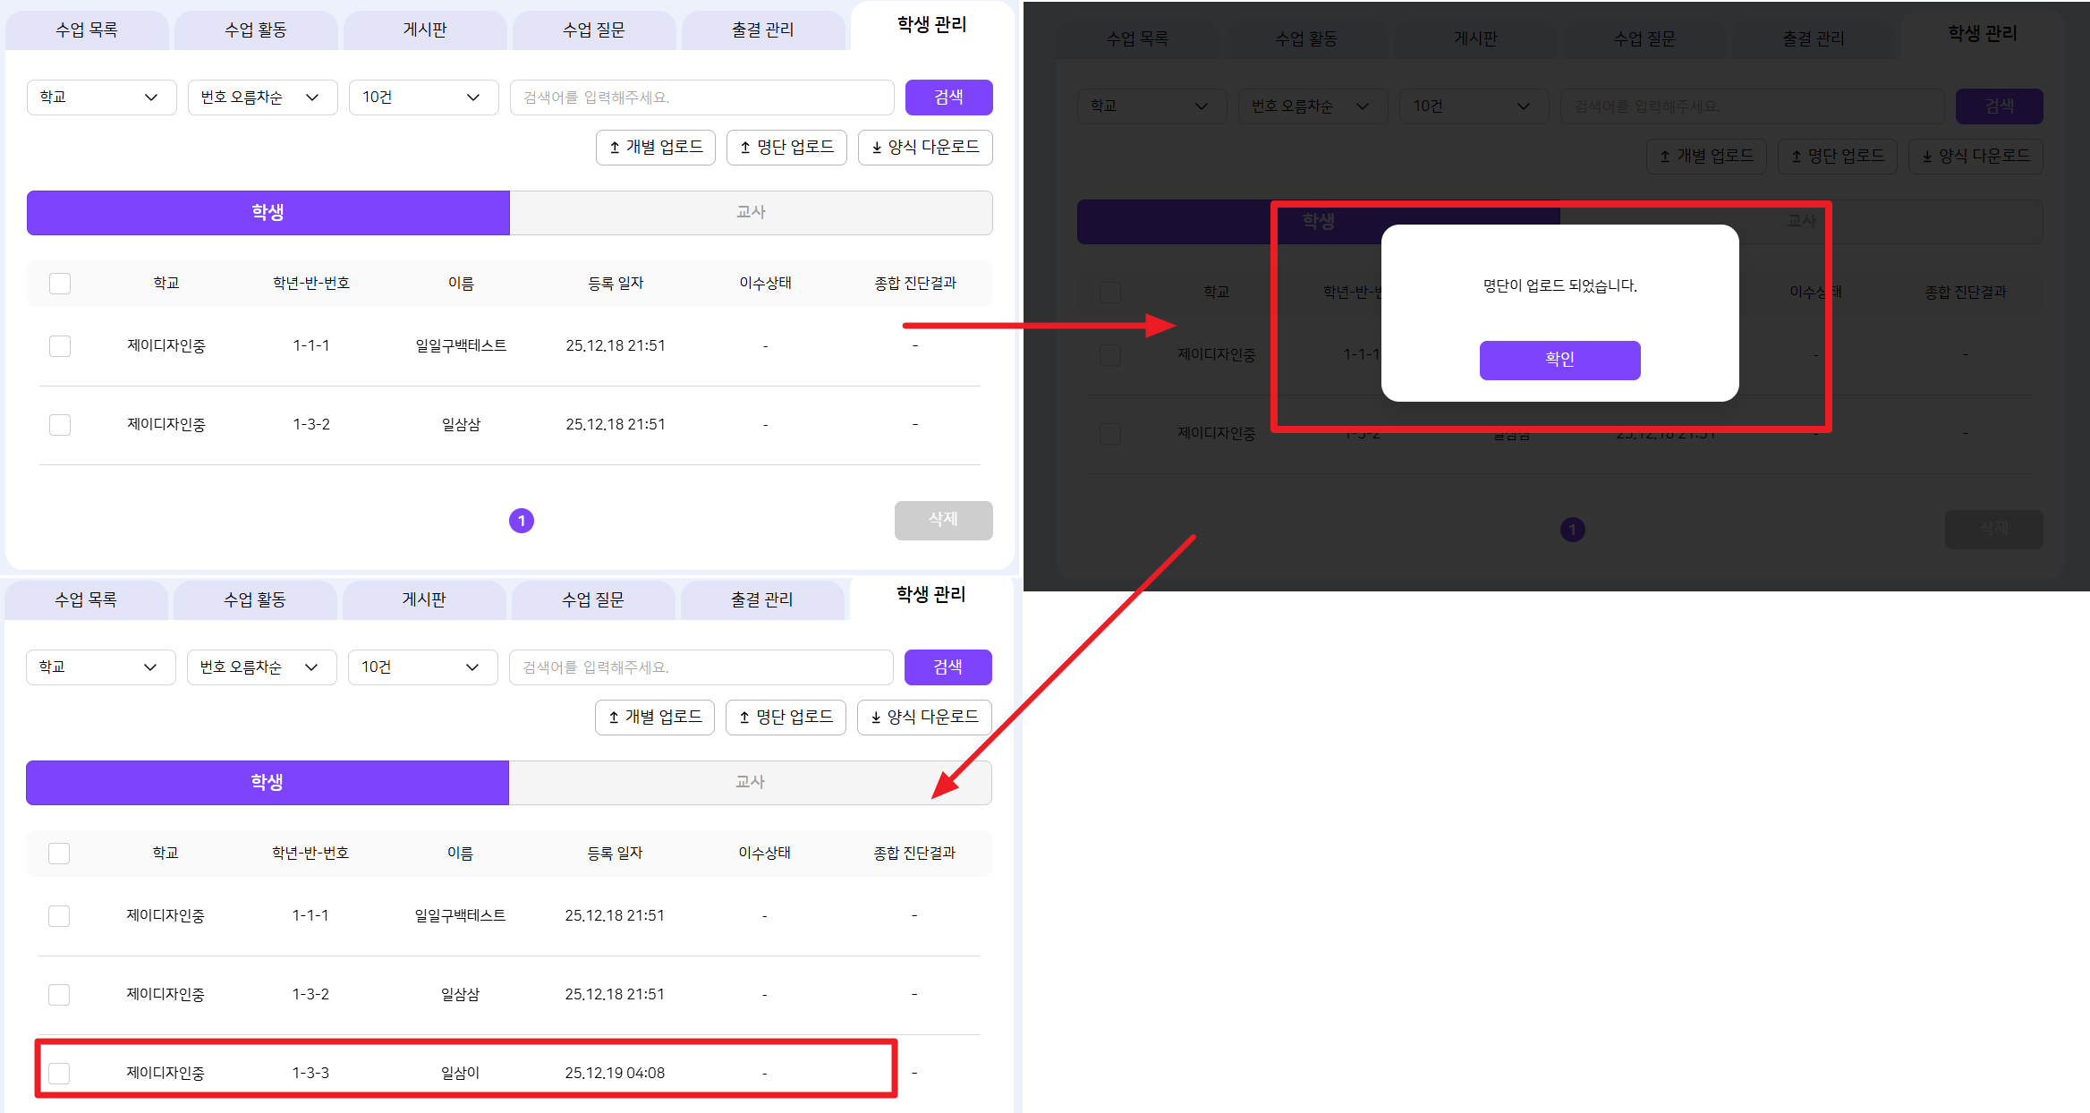2090x1113 pixels.
Task: Click upload icon on 명단 업로드 in bottom-left panel
Action: (x=744, y=718)
